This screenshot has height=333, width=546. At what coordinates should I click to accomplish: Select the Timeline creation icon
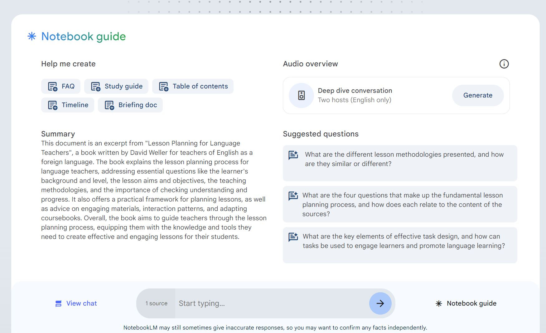pos(52,105)
